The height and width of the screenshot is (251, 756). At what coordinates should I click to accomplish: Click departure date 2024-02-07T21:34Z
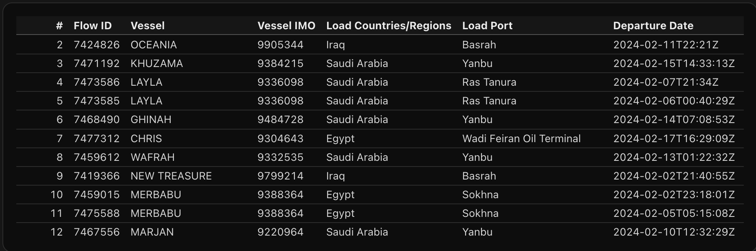click(x=666, y=82)
